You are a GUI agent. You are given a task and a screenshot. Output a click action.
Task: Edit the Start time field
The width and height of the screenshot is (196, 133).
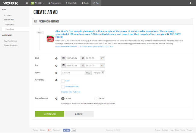click(93, 58)
